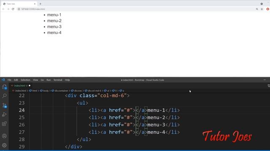Click body in the breadcrumb
The image size is (270, 151).
(46, 91)
